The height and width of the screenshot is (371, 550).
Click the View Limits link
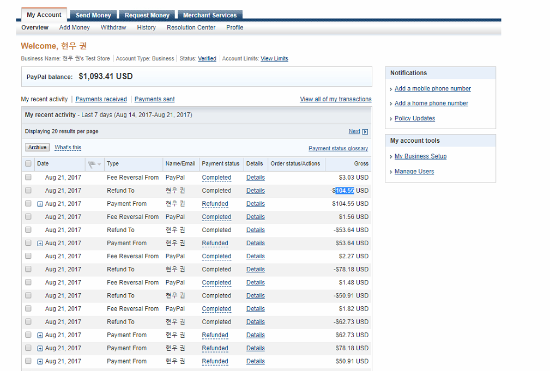coord(274,59)
